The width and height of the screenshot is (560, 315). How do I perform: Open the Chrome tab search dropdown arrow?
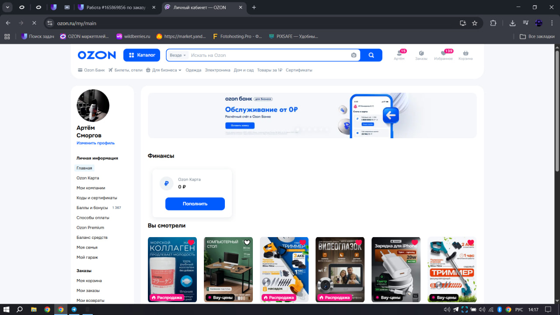point(8,7)
